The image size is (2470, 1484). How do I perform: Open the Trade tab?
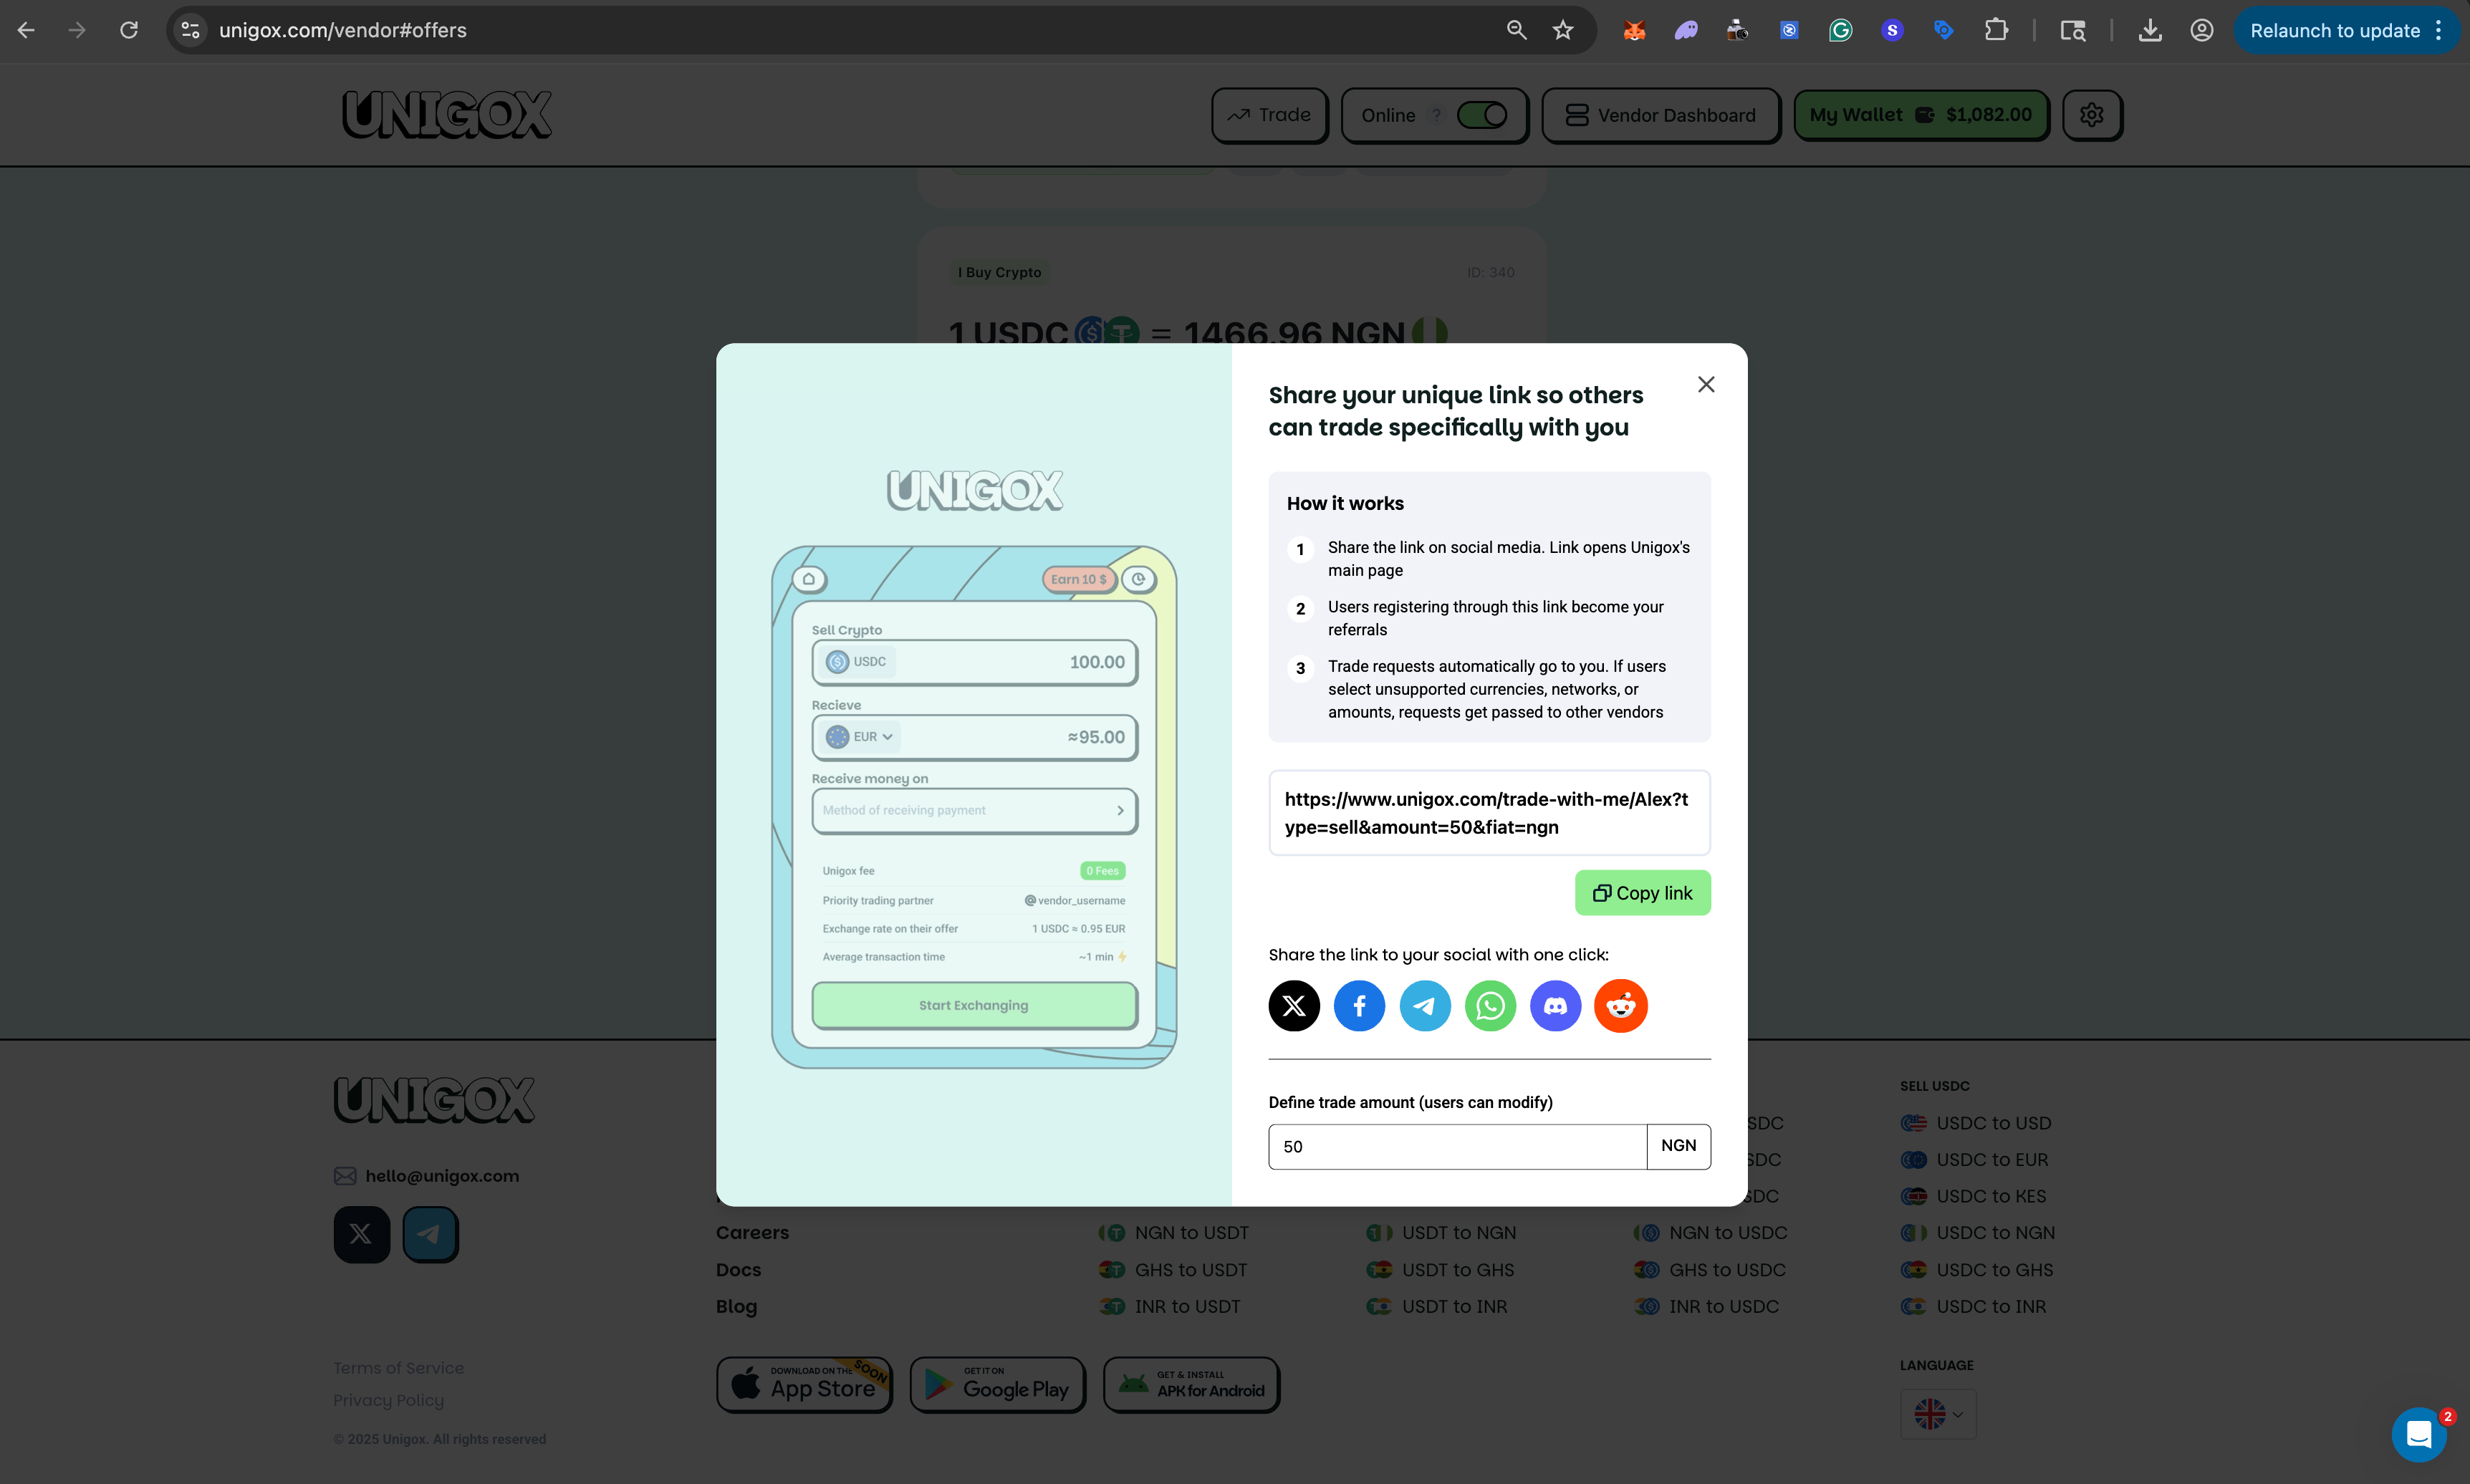pos(1269,115)
